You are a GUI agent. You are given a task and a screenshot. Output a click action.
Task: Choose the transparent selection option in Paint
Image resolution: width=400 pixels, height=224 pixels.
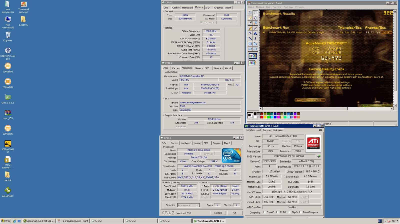click(253, 63)
